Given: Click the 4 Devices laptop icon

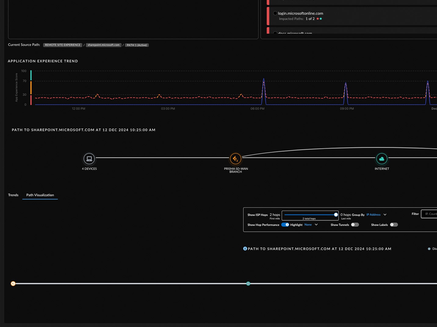Looking at the screenshot, I should coord(89,158).
